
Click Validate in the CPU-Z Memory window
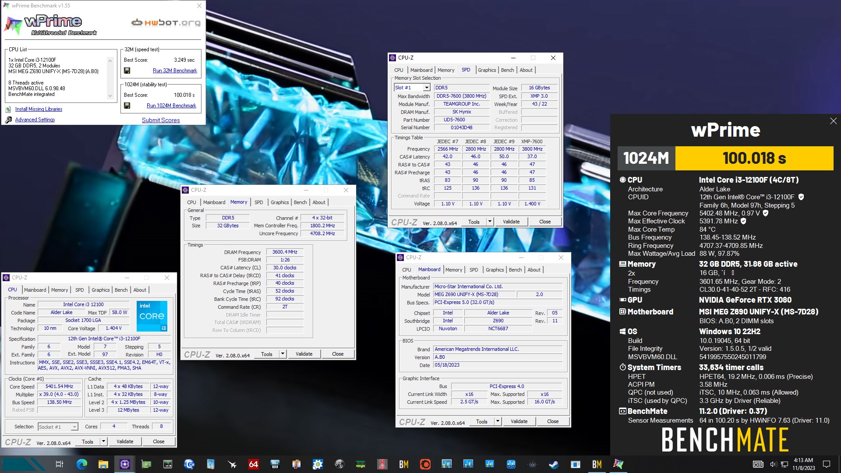(x=304, y=354)
